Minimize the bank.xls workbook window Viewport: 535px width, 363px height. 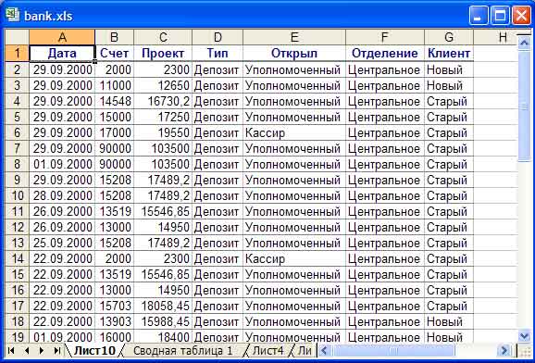(x=478, y=16)
